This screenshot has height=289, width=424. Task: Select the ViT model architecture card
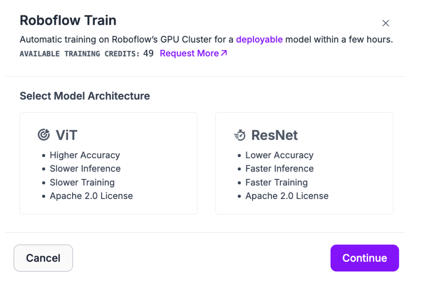point(108,163)
